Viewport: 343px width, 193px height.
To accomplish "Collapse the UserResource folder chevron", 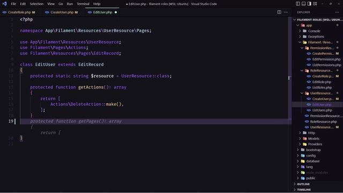I will [302, 93].
